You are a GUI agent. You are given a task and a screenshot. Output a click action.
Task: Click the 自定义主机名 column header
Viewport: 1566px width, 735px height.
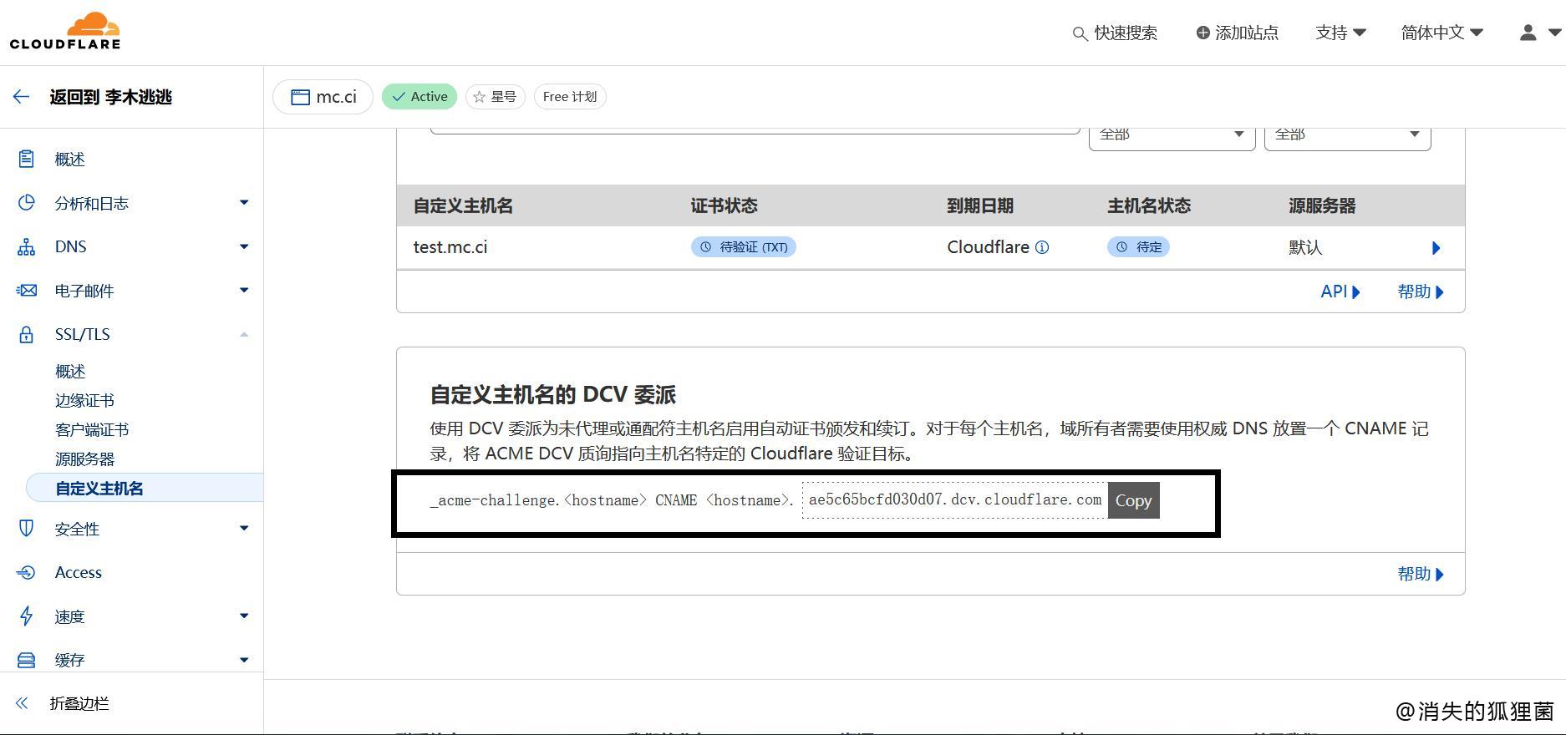(463, 205)
